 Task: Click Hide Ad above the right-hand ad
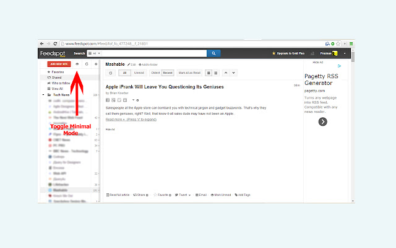click(x=318, y=62)
